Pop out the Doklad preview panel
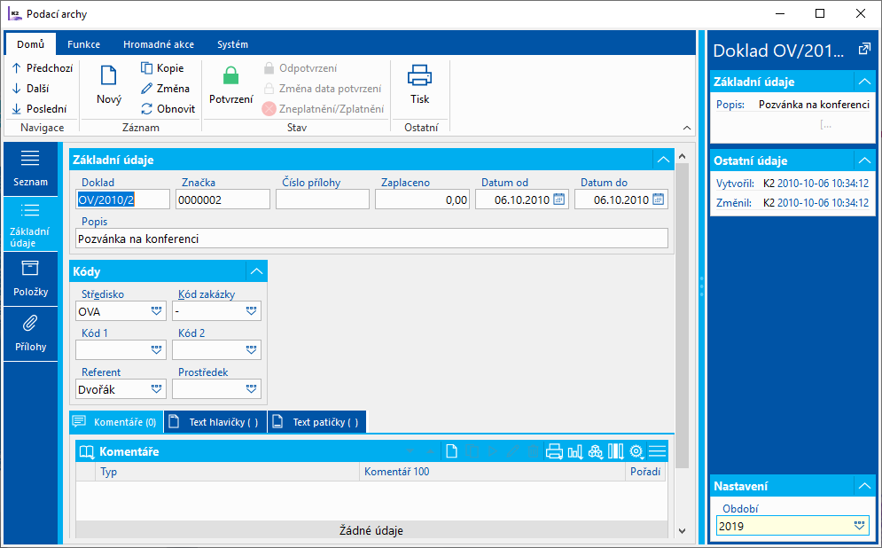The height and width of the screenshot is (548, 882). tap(864, 50)
